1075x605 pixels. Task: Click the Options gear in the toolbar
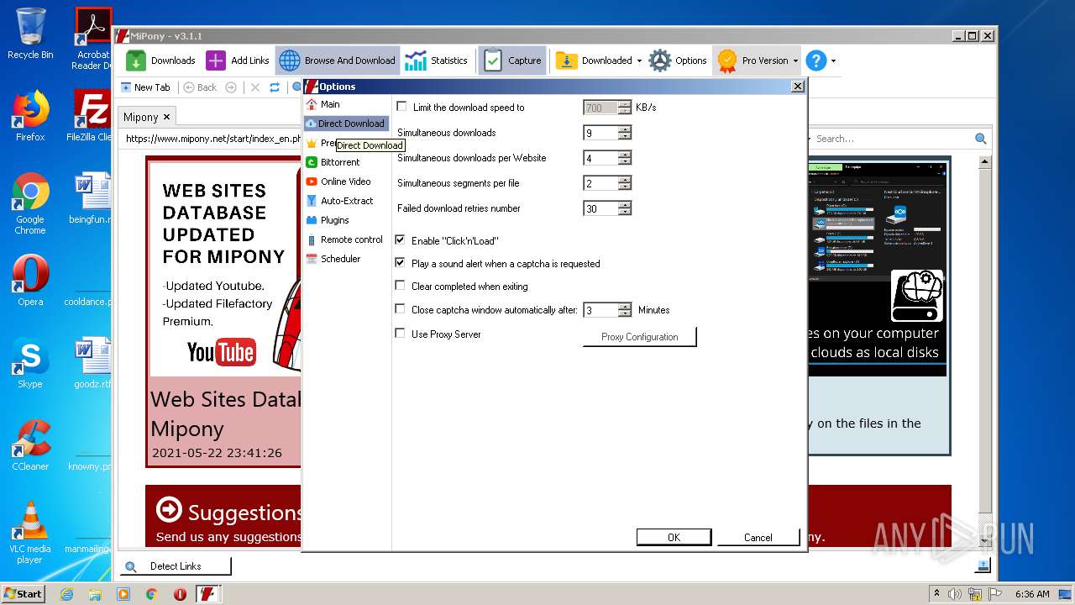679,60
